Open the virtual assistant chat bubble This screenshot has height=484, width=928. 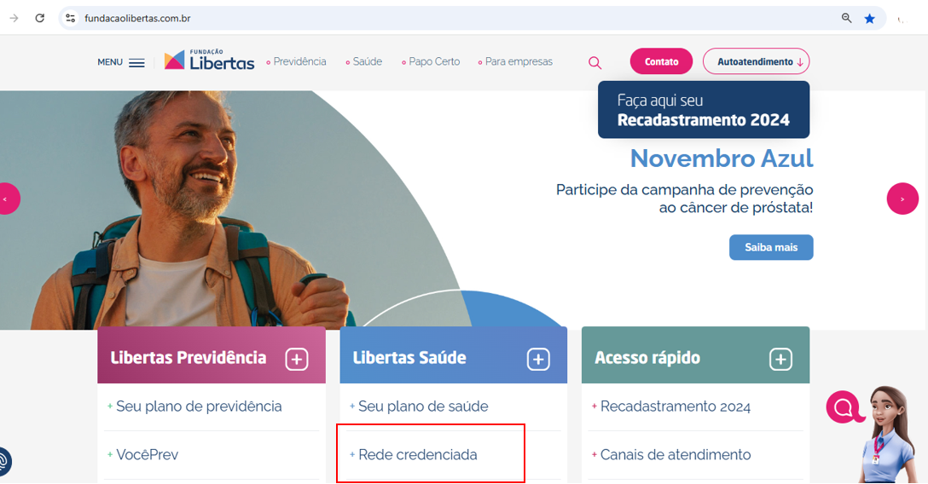pos(844,407)
